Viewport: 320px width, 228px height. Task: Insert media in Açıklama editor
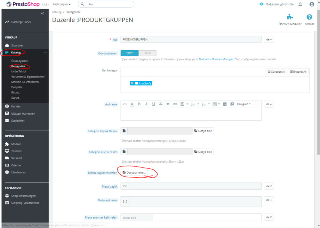point(232,104)
